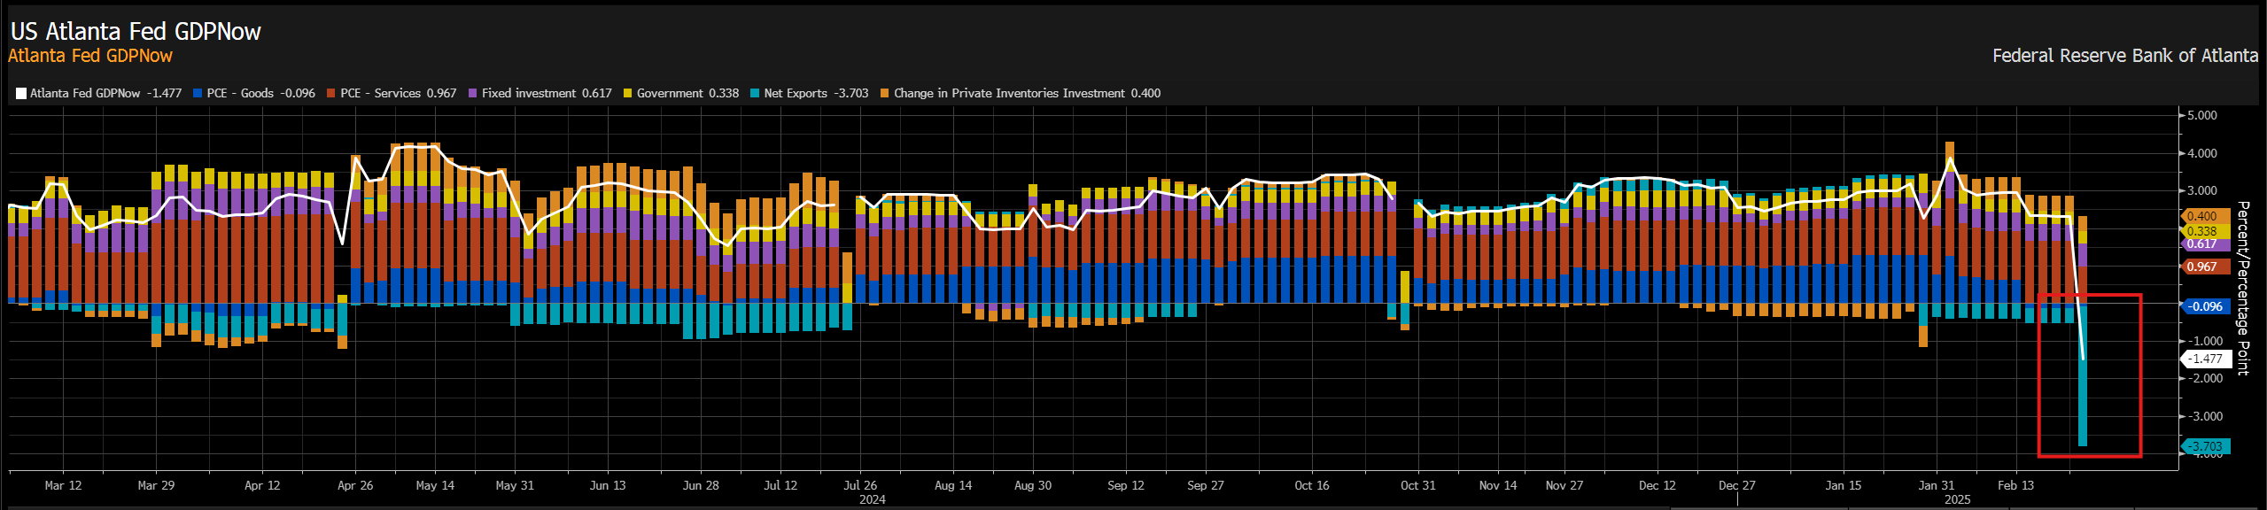
Task: Select the 'Government 0.338' legend label
Action: click(687, 93)
